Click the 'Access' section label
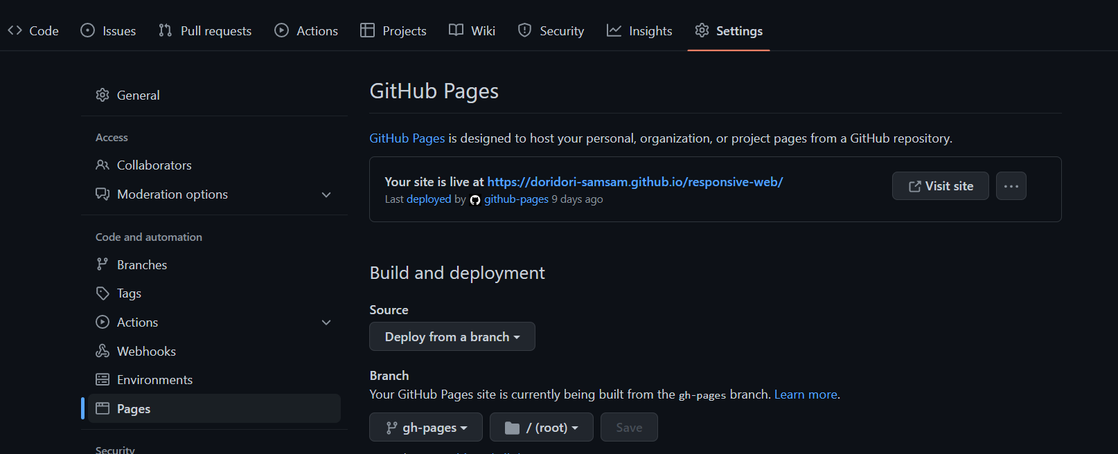Image resolution: width=1118 pixels, height=454 pixels. click(x=112, y=138)
